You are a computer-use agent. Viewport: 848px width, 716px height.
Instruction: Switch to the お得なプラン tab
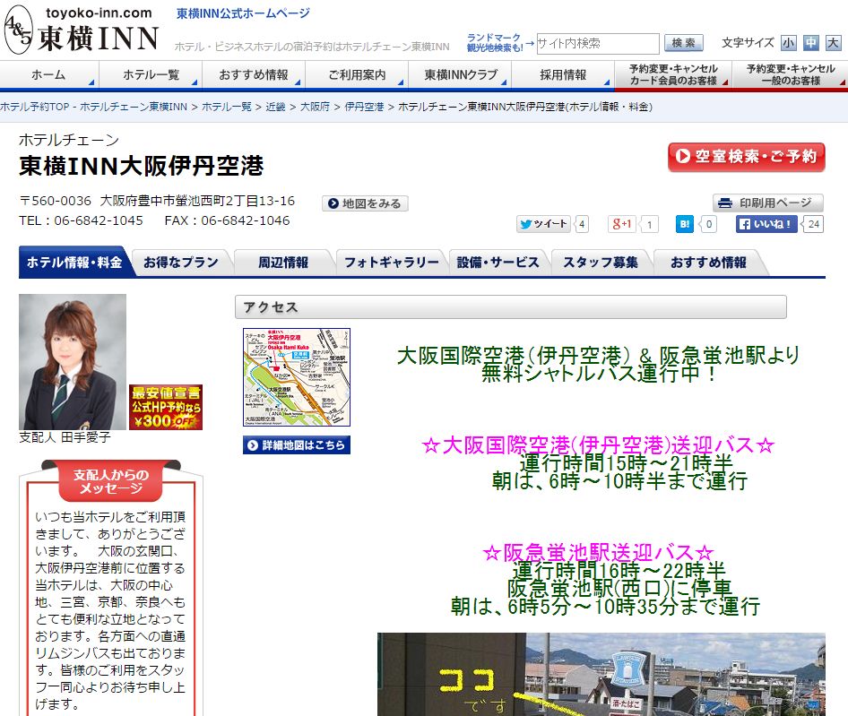pyautogui.click(x=181, y=263)
